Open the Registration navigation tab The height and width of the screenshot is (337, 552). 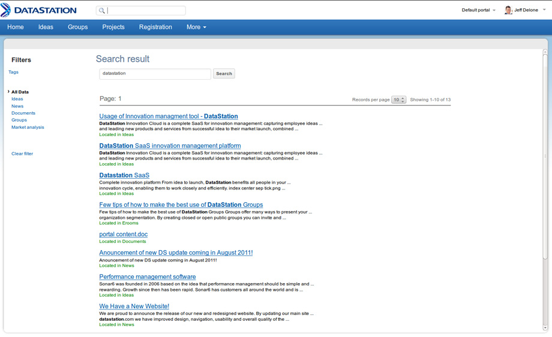coord(155,27)
